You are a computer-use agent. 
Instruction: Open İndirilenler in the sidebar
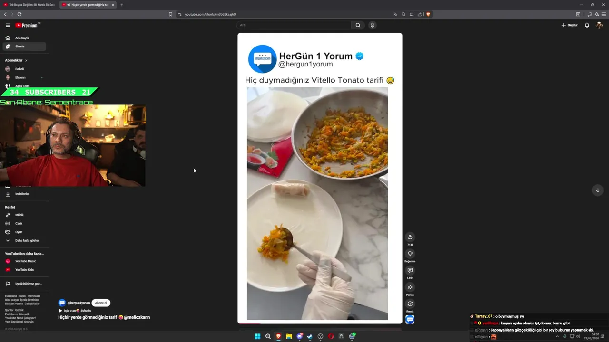(x=24, y=194)
